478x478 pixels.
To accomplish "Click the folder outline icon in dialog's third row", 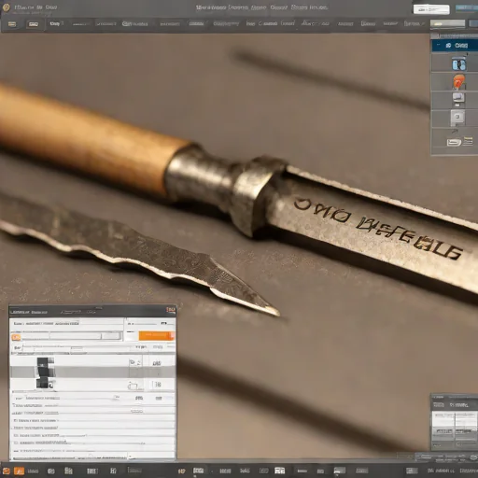I will click(x=133, y=387).
